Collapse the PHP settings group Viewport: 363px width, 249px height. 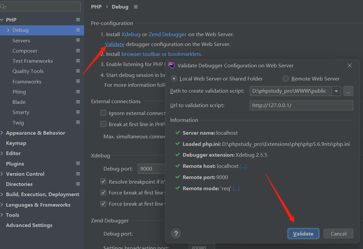(2, 20)
